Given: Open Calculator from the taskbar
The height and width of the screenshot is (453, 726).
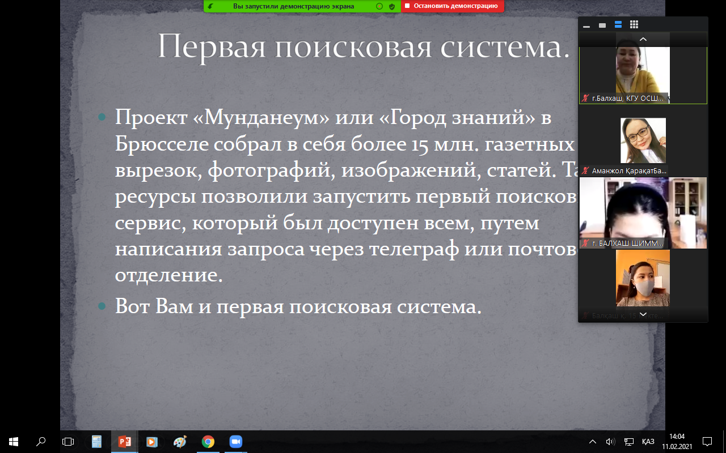Looking at the screenshot, I should pos(96,442).
